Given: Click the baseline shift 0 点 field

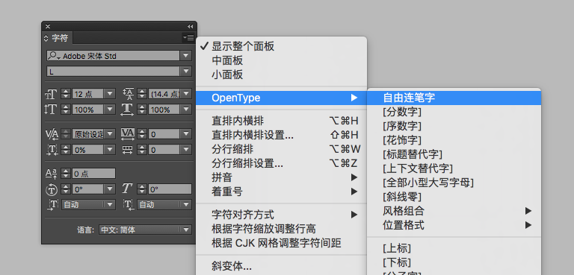Looking at the screenshot, I should pos(93,174).
